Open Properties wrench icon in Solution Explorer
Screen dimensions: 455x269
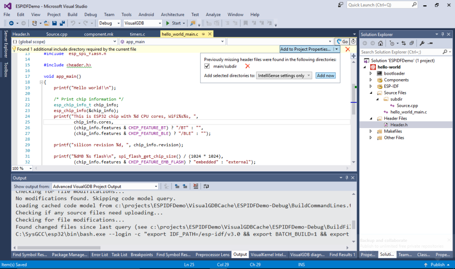tap(422, 44)
